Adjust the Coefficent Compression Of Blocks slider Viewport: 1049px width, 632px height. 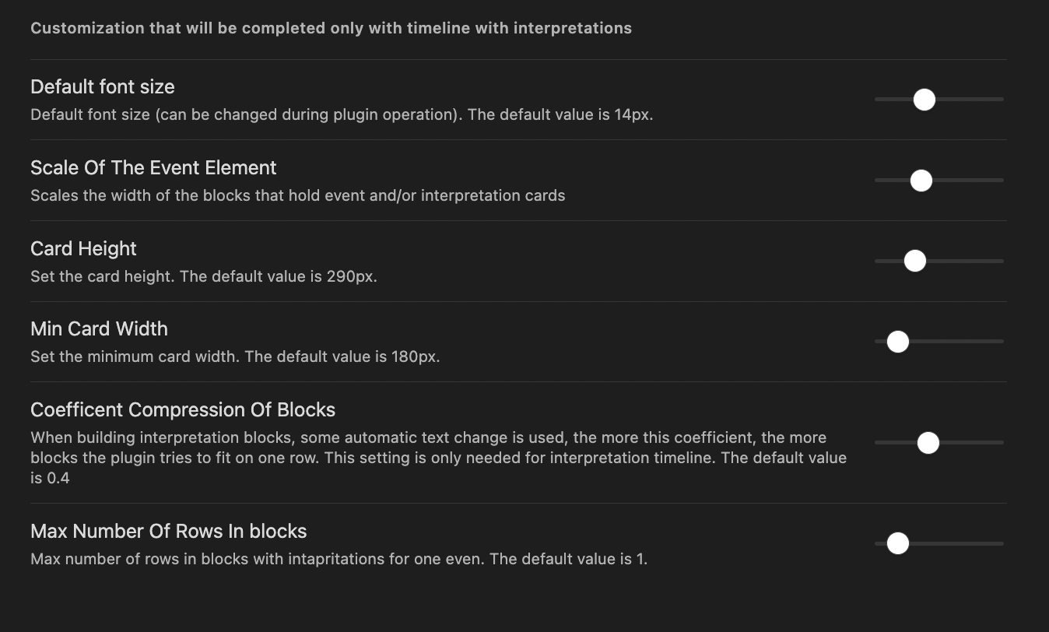tap(928, 442)
